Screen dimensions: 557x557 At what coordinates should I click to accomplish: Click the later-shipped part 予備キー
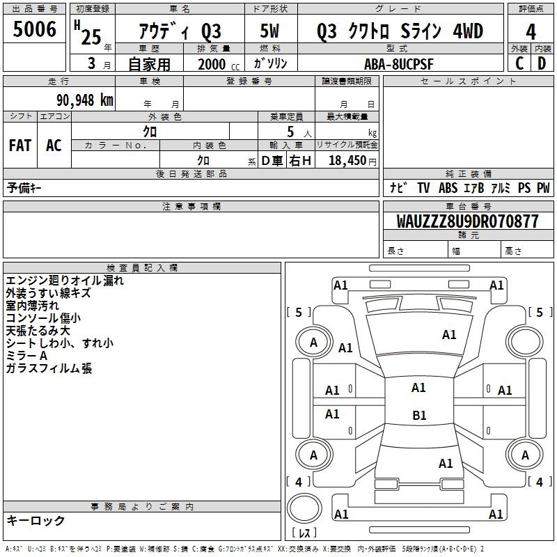click(x=24, y=188)
